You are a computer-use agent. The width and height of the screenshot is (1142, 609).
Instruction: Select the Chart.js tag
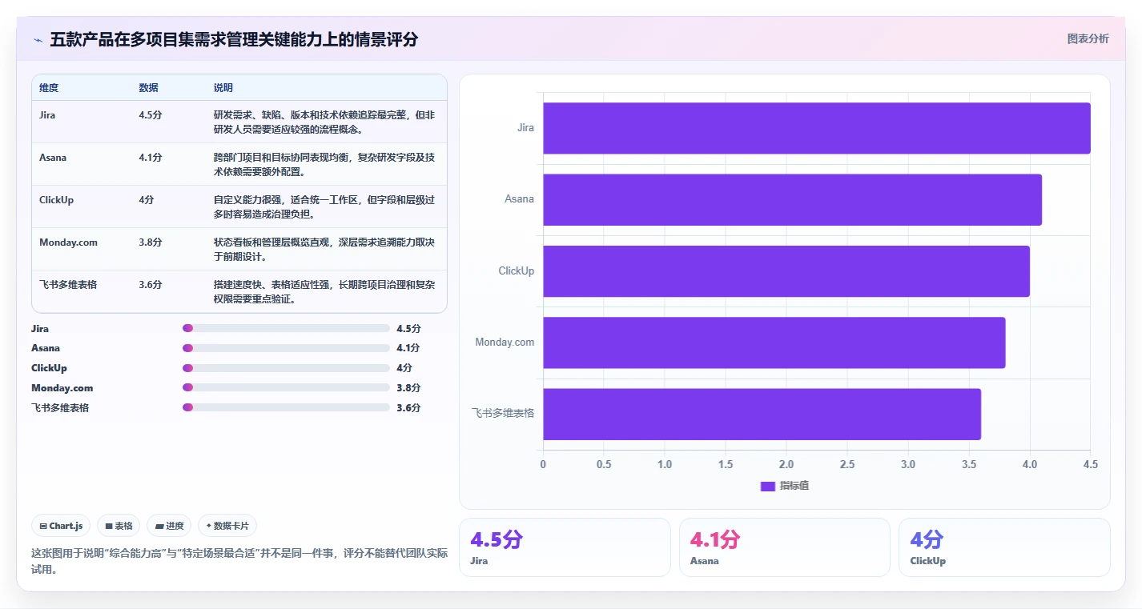(61, 526)
